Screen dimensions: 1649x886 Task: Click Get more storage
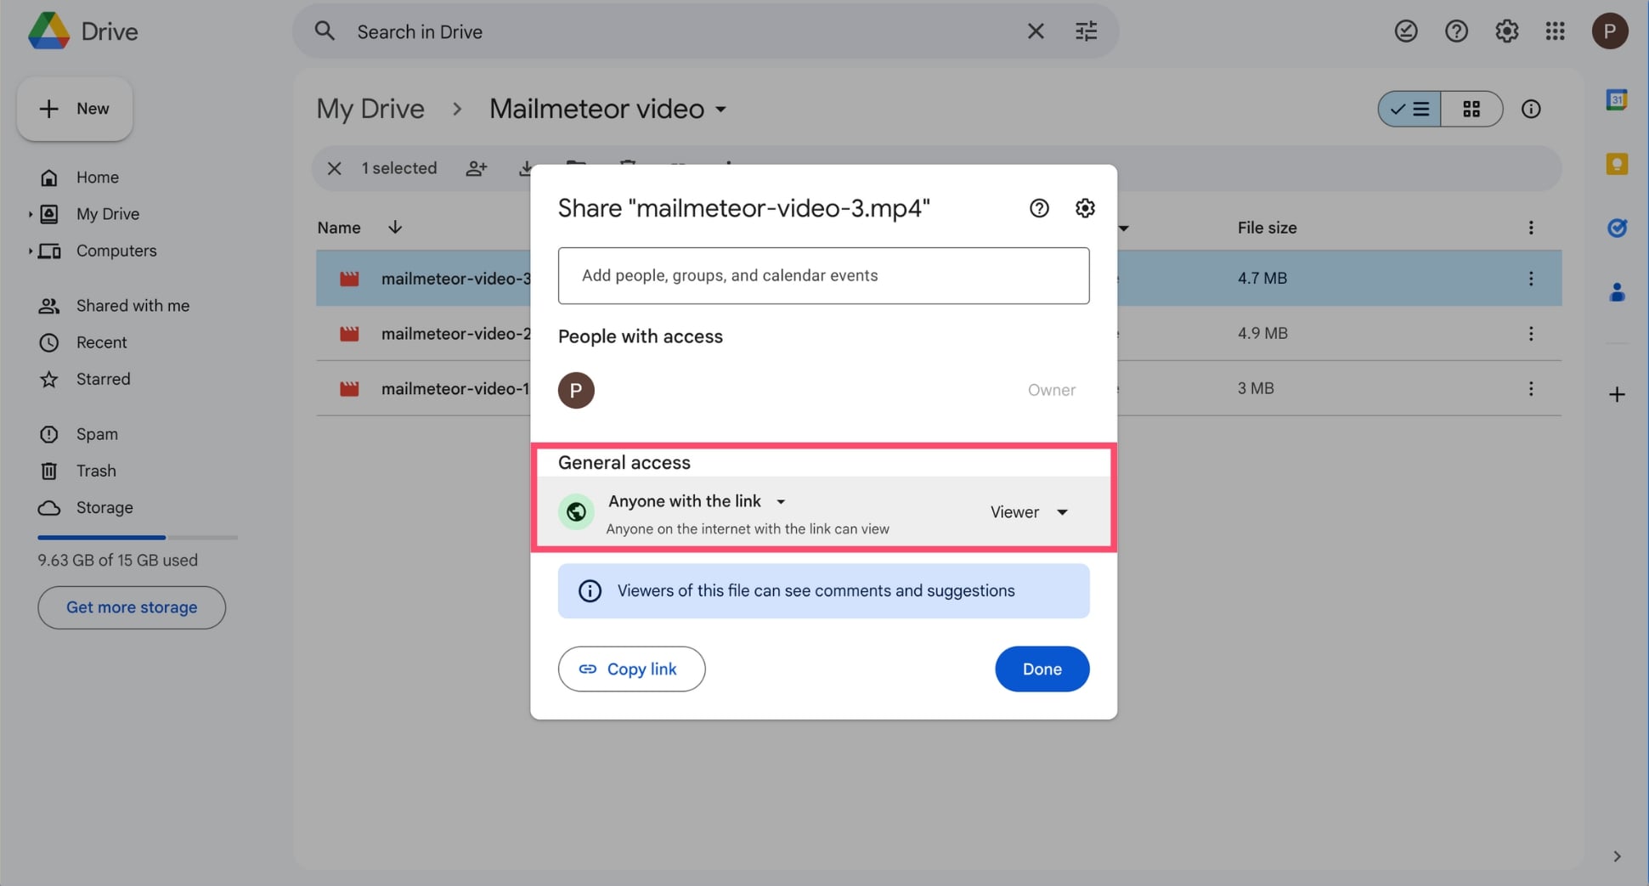click(132, 607)
